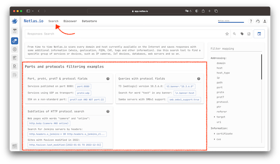The width and height of the screenshot is (280, 164).
Task: Select the uri filter field
Action: click(219, 122)
